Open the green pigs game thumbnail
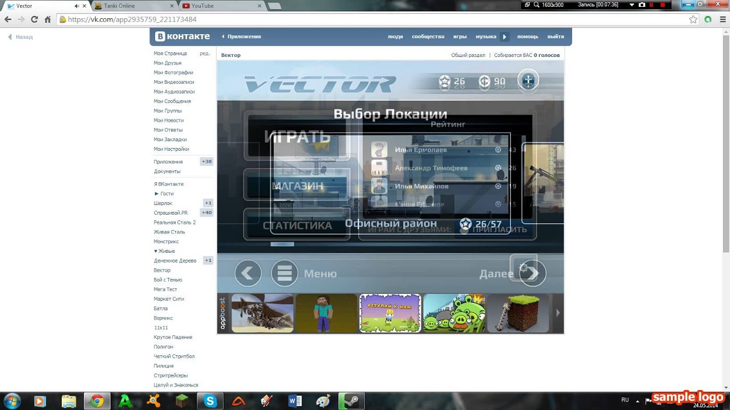Screen dimensions: 730x410 tap(454, 313)
